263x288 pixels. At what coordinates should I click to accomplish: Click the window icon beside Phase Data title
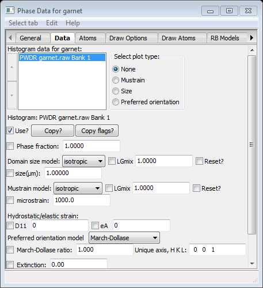tap(10, 10)
